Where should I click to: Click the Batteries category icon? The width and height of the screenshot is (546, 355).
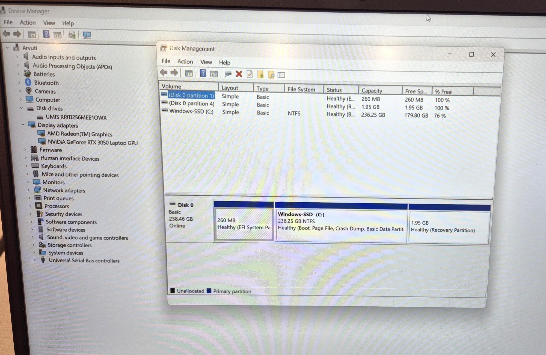click(x=27, y=74)
